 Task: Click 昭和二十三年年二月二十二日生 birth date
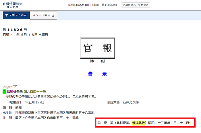(x=170, y=123)
